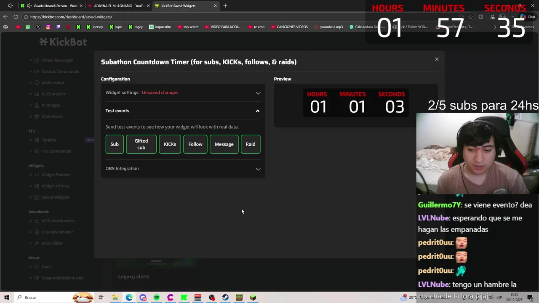Open a new browser tab
The image size is (539, 303).
point(225,6)
